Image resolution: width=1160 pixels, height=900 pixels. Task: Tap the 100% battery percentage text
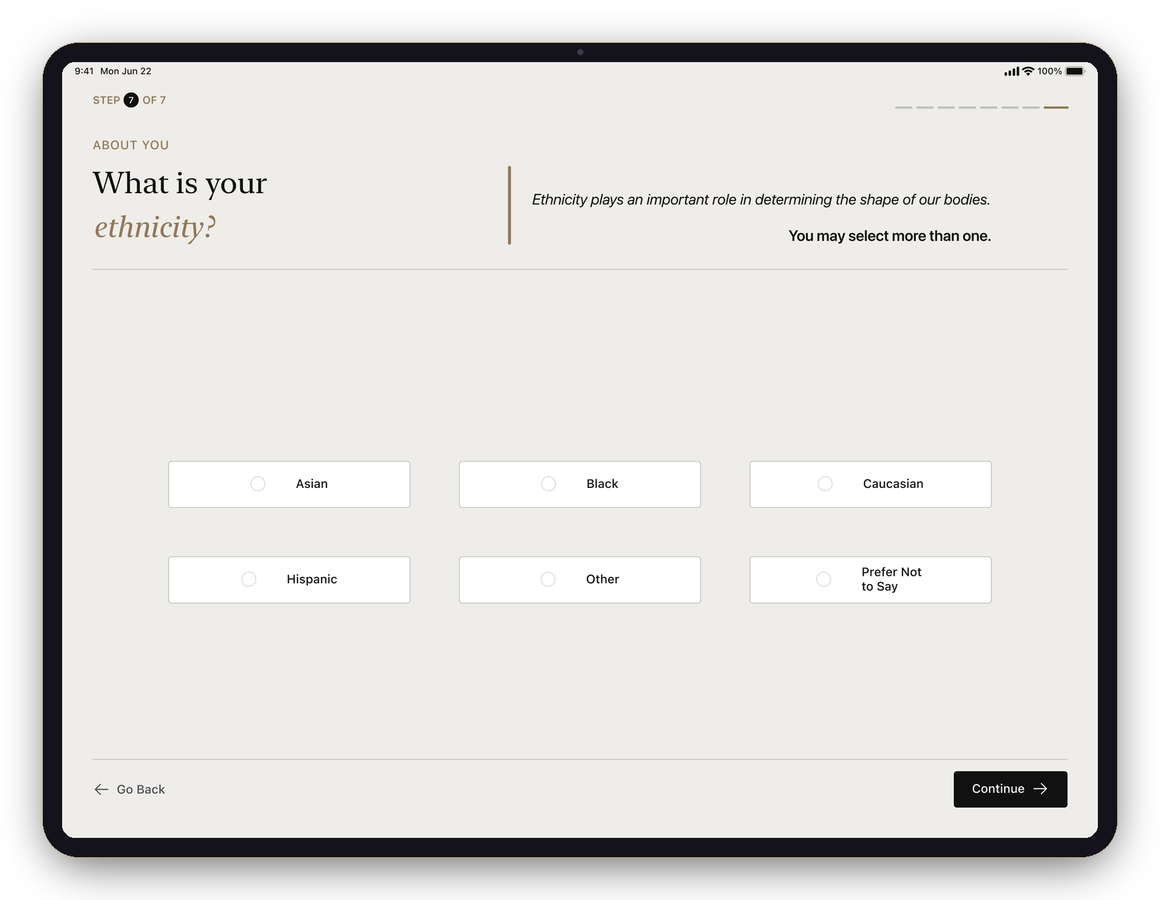(x=1050, y=71)
